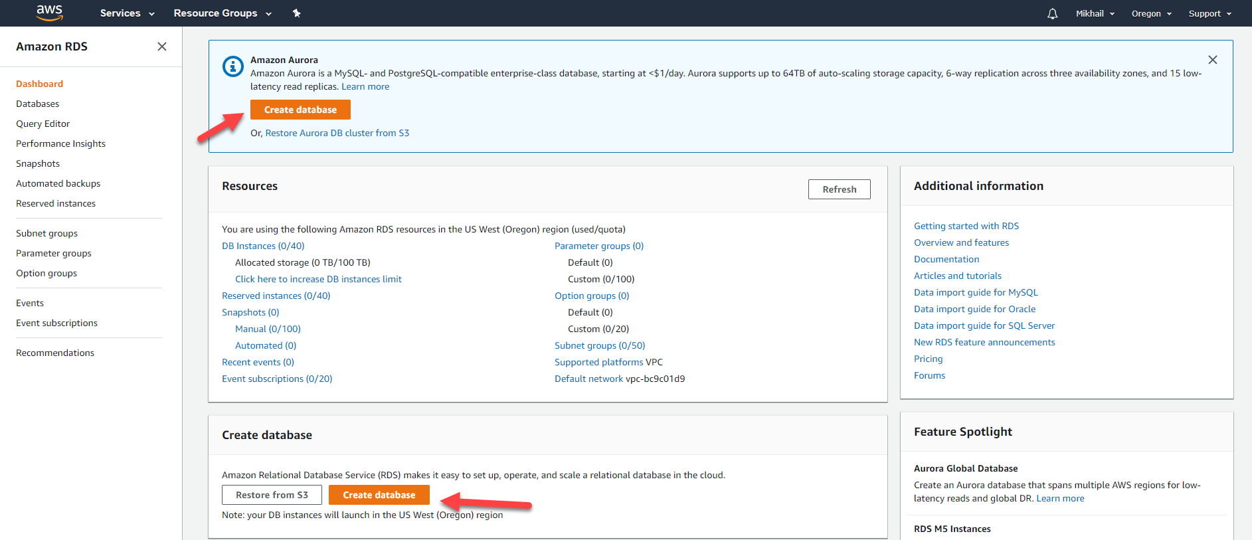Click Create database button in lower panel
Viewport: 1252px width, 540px height.
379,495
